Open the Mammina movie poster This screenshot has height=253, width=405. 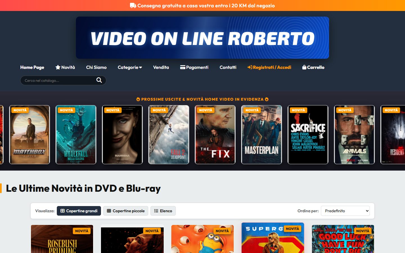[122, 135]
